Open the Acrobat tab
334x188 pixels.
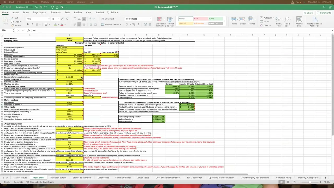(100, 13)
